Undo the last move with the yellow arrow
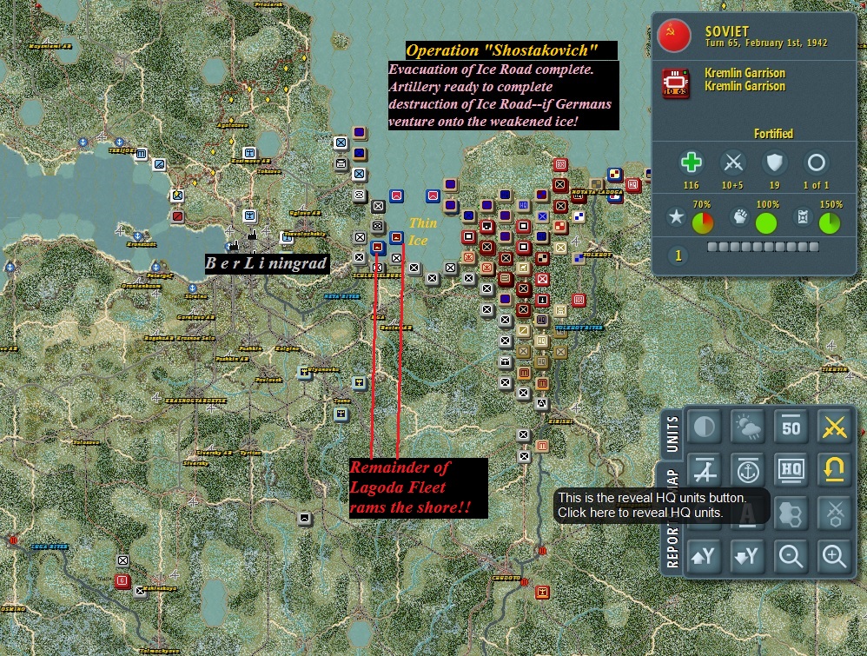 click(834, 471)
